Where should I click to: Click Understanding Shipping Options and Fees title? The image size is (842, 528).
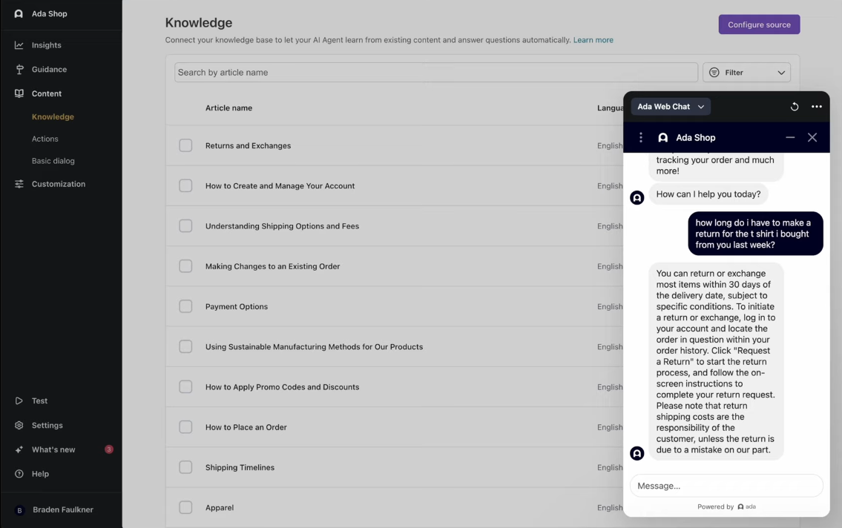click(x=282, y=226)
